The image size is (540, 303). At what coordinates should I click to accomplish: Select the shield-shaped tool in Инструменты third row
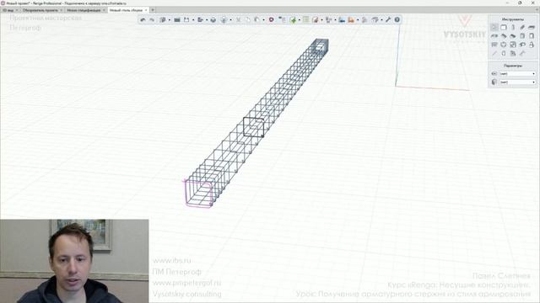[x=504, y=45]
